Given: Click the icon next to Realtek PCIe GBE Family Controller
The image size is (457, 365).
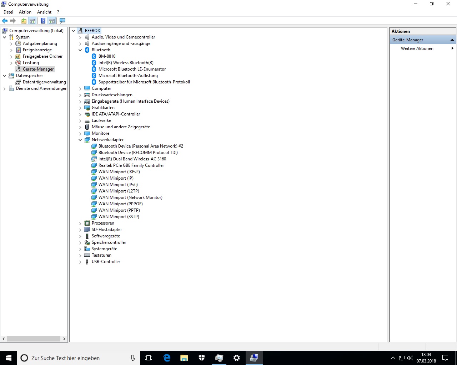Looking at the screenshot, I should [94, 165].
